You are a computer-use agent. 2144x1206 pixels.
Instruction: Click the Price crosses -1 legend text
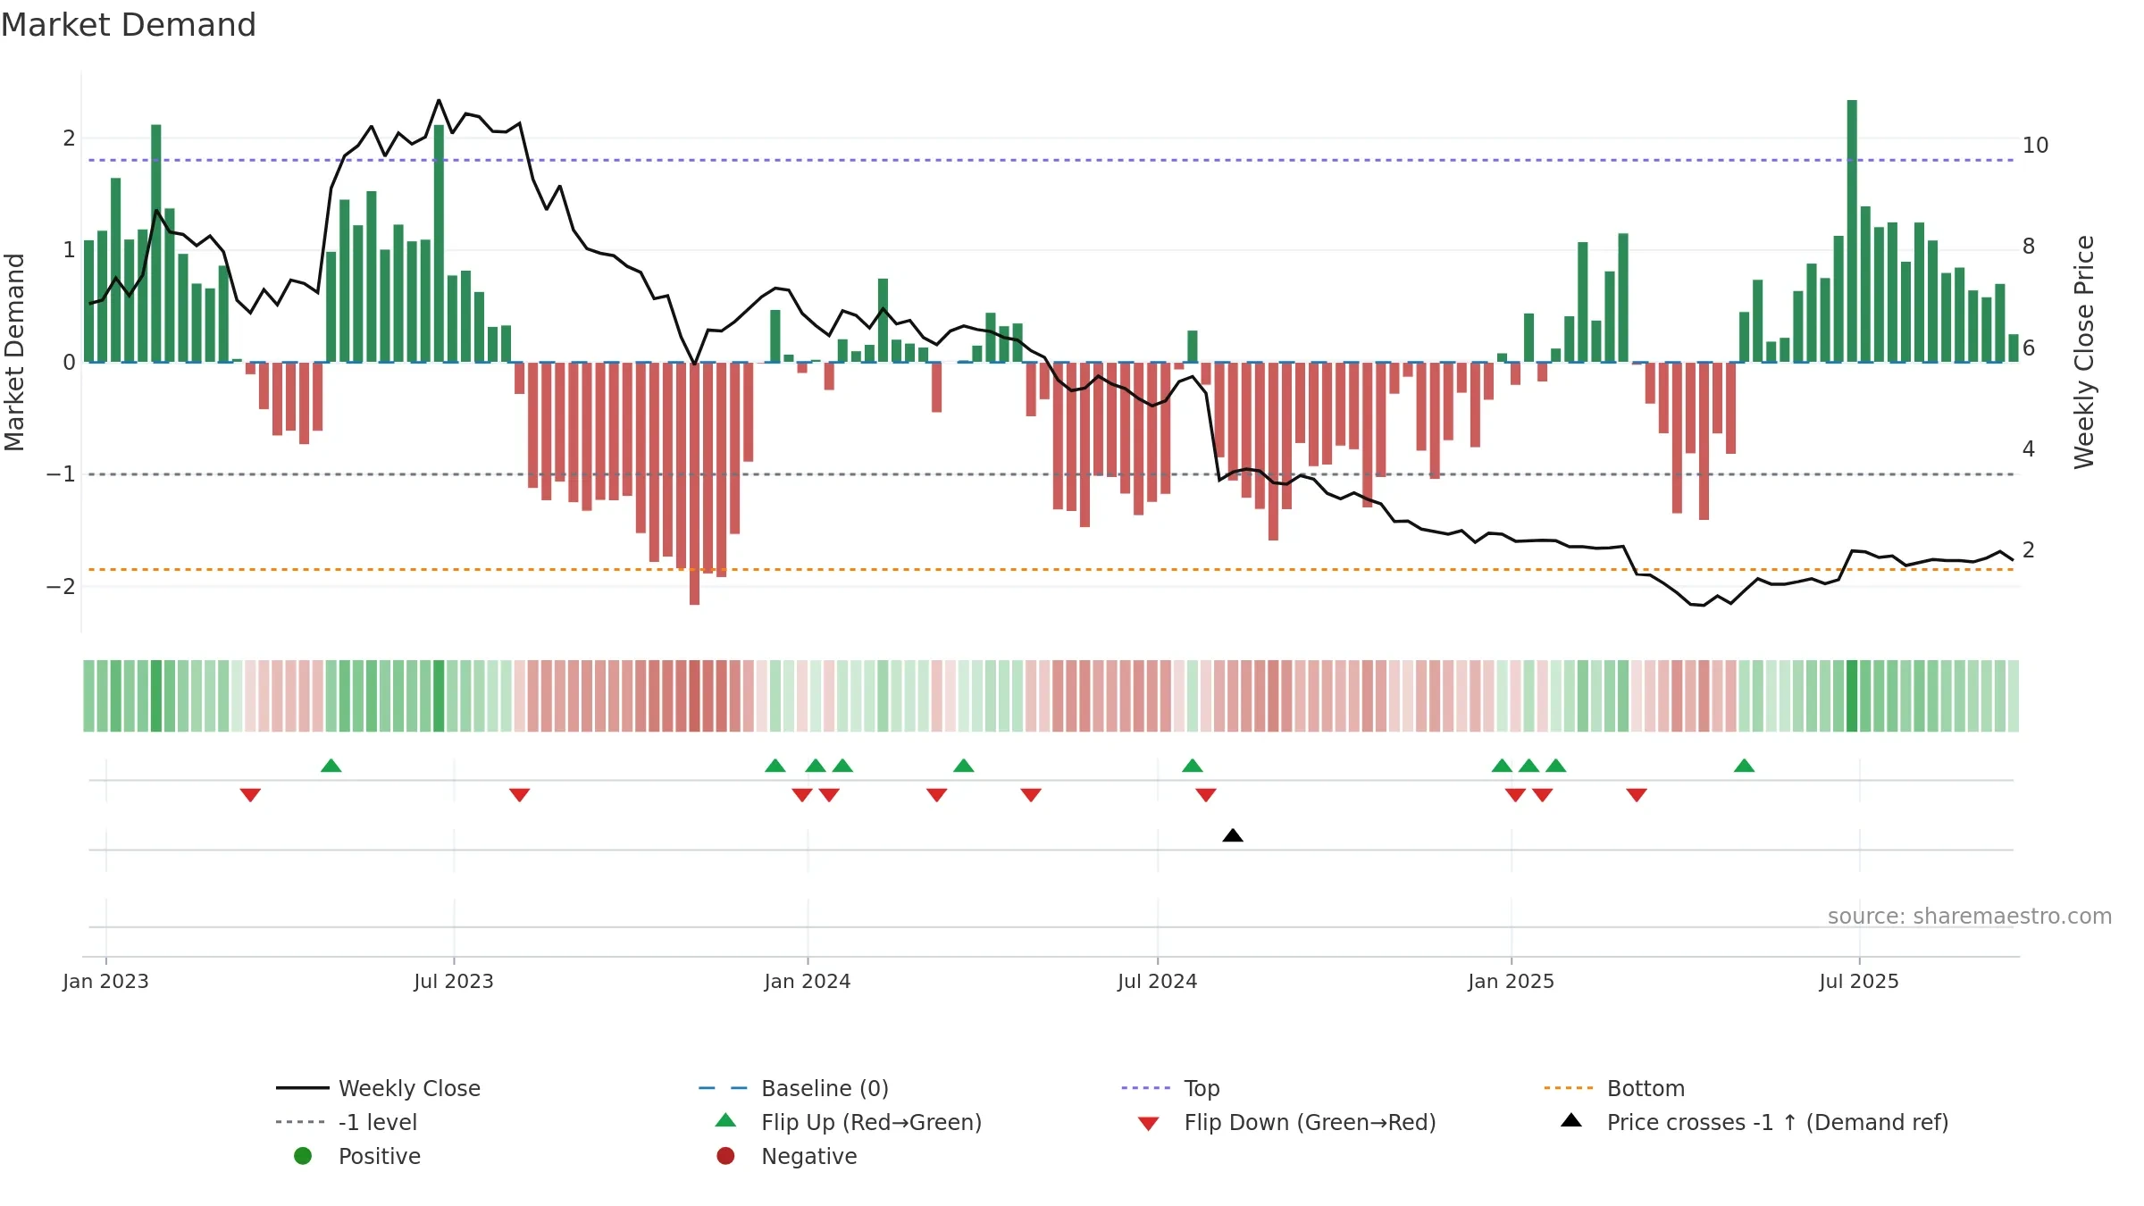click(x=1778, y=1122)
